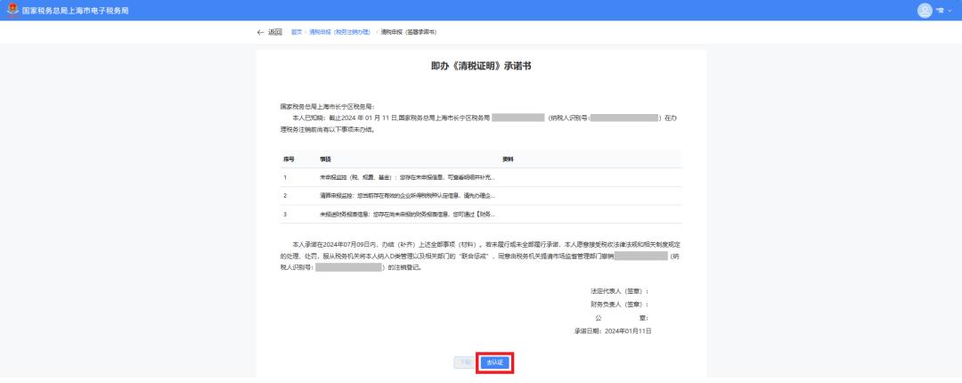Viewport: 962px width, 383px height.
Task: Click the greyed-out 下载 button
Action: pyautogui.click(x=464, y=363)
